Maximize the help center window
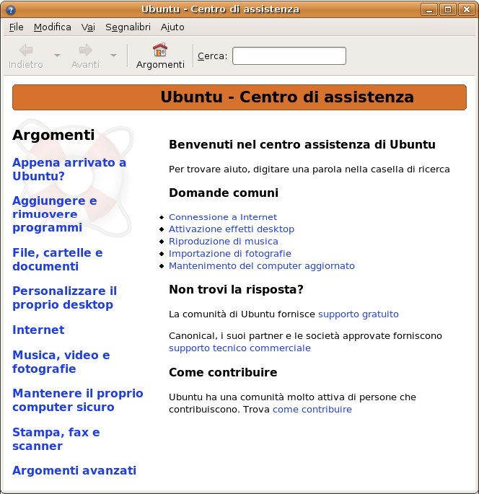Image resolution: width=479 pixels, height=494 pixels. coord(448,9)
